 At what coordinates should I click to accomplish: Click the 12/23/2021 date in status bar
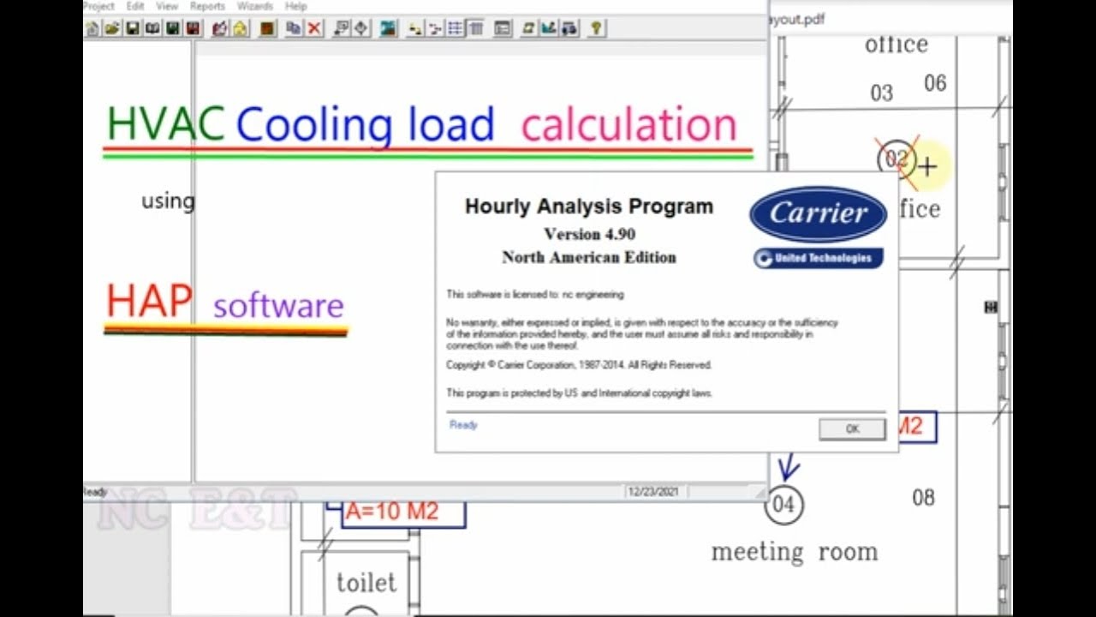point(653,492)
